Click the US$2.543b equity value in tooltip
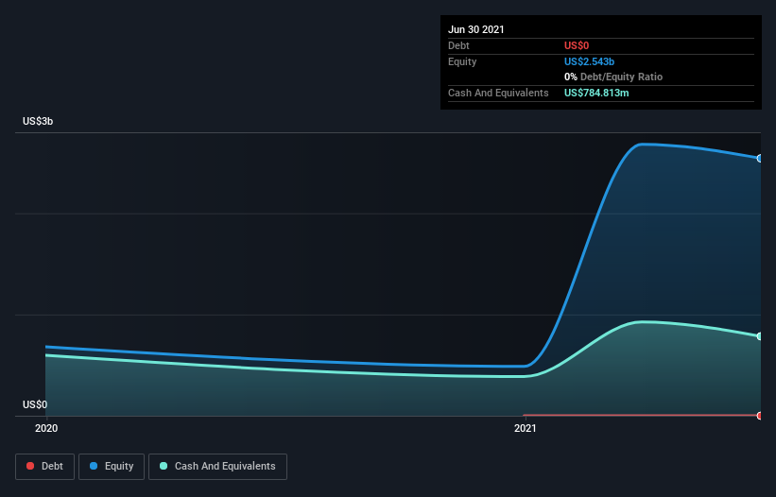The height and width of the screenshot is (497, 776). (x=589, y=61)
